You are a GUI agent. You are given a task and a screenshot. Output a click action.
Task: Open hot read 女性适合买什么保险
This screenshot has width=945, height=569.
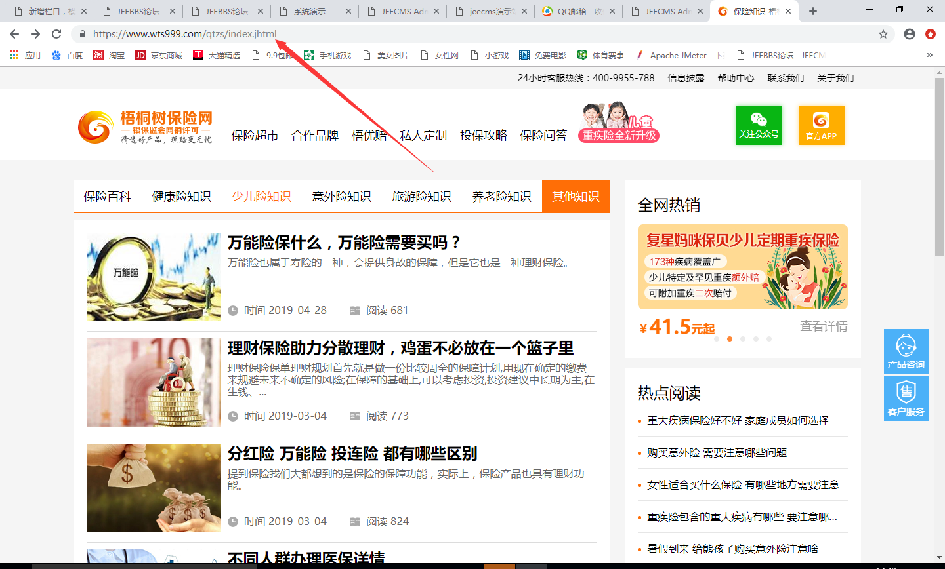743,485
